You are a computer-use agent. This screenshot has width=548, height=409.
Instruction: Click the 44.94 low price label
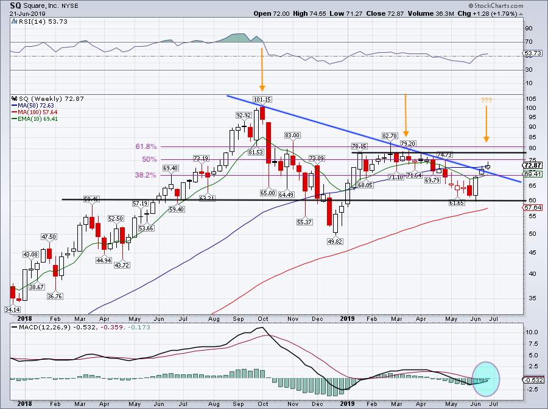coord(104,261)
